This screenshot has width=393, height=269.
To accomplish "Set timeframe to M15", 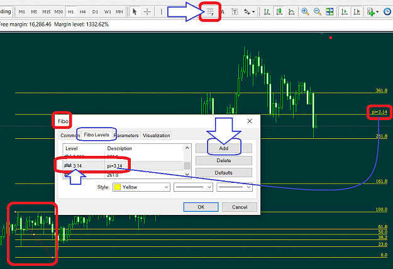I will coord(46,11).
